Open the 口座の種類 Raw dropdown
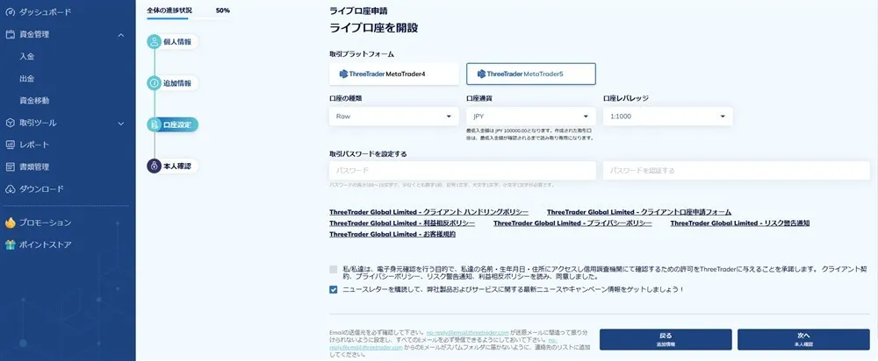 click(394, 117)
